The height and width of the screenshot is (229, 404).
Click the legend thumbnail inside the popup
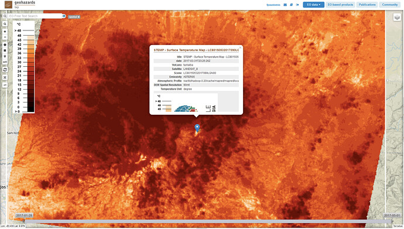click(x=186, y=102)
